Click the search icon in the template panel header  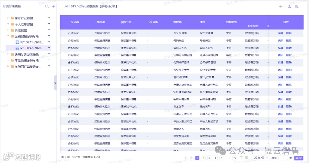point(47,6)
